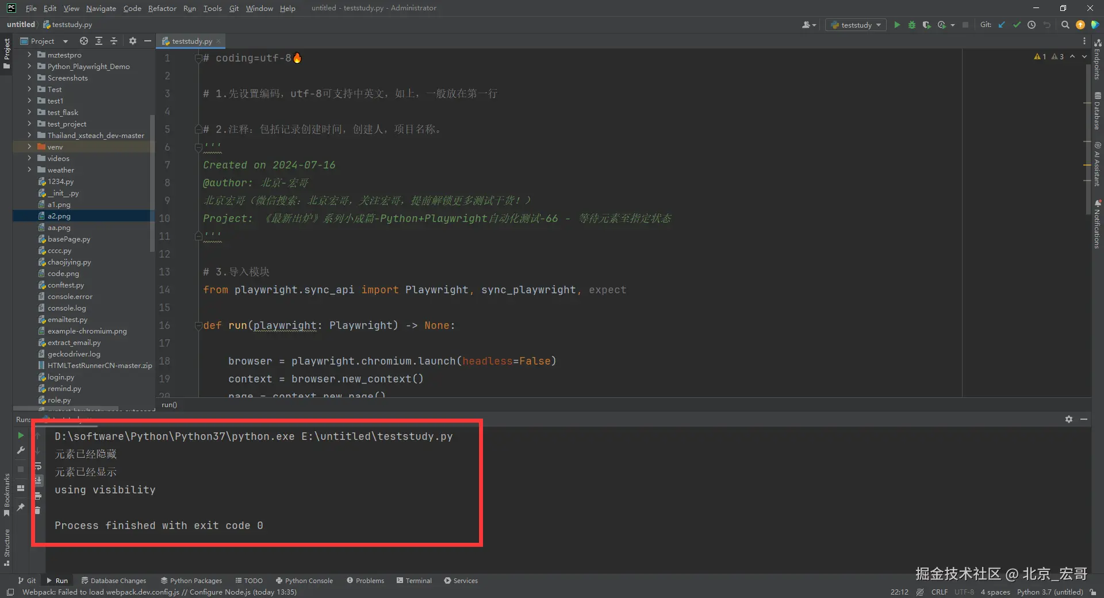Expand the weather folder
This screenshot has height=598, width=1104.
click(29, 170)
